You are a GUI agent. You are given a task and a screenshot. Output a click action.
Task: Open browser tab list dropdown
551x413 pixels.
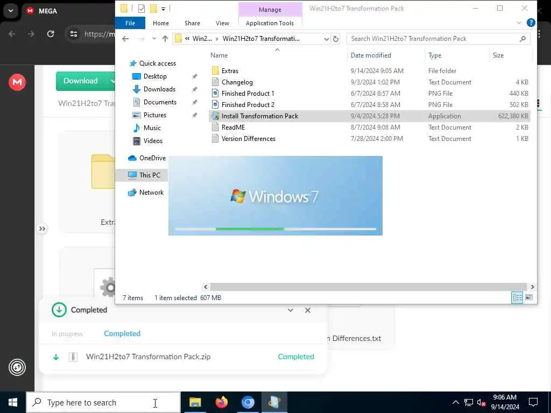11,11
